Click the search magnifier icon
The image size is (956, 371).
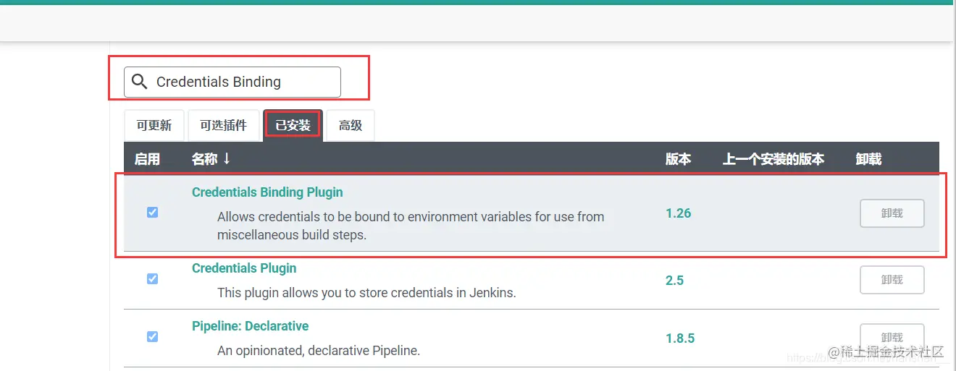(x=139, y=82)
